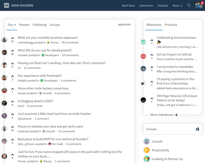This screenshot has height=164, width=205.
Task: Open Podcast in the header
Action: click(163, 6)
